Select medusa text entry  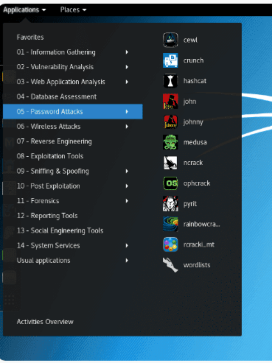pos(195,142)
